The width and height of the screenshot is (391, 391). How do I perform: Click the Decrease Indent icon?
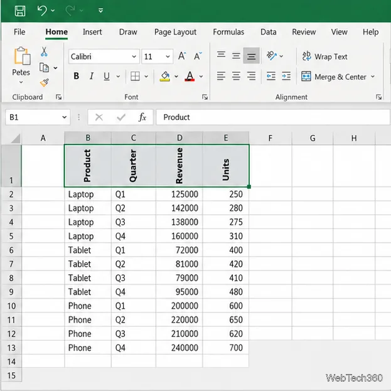271,76
